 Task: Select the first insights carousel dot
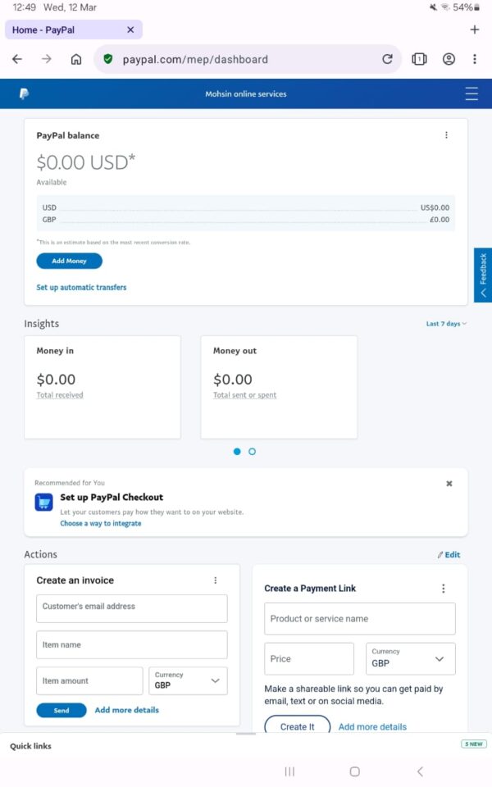click(237, 452)
